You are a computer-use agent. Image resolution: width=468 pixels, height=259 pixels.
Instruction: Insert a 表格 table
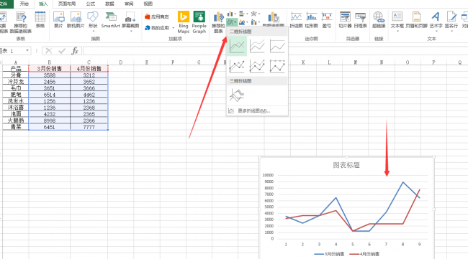[40, 19]
